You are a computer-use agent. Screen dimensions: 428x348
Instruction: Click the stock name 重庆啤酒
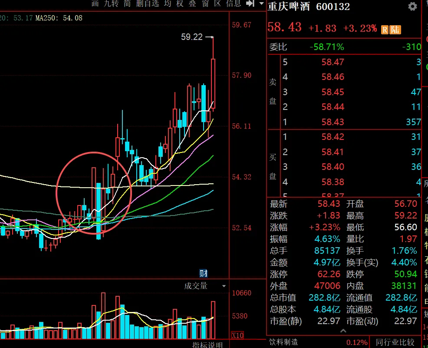coord(289,6)
